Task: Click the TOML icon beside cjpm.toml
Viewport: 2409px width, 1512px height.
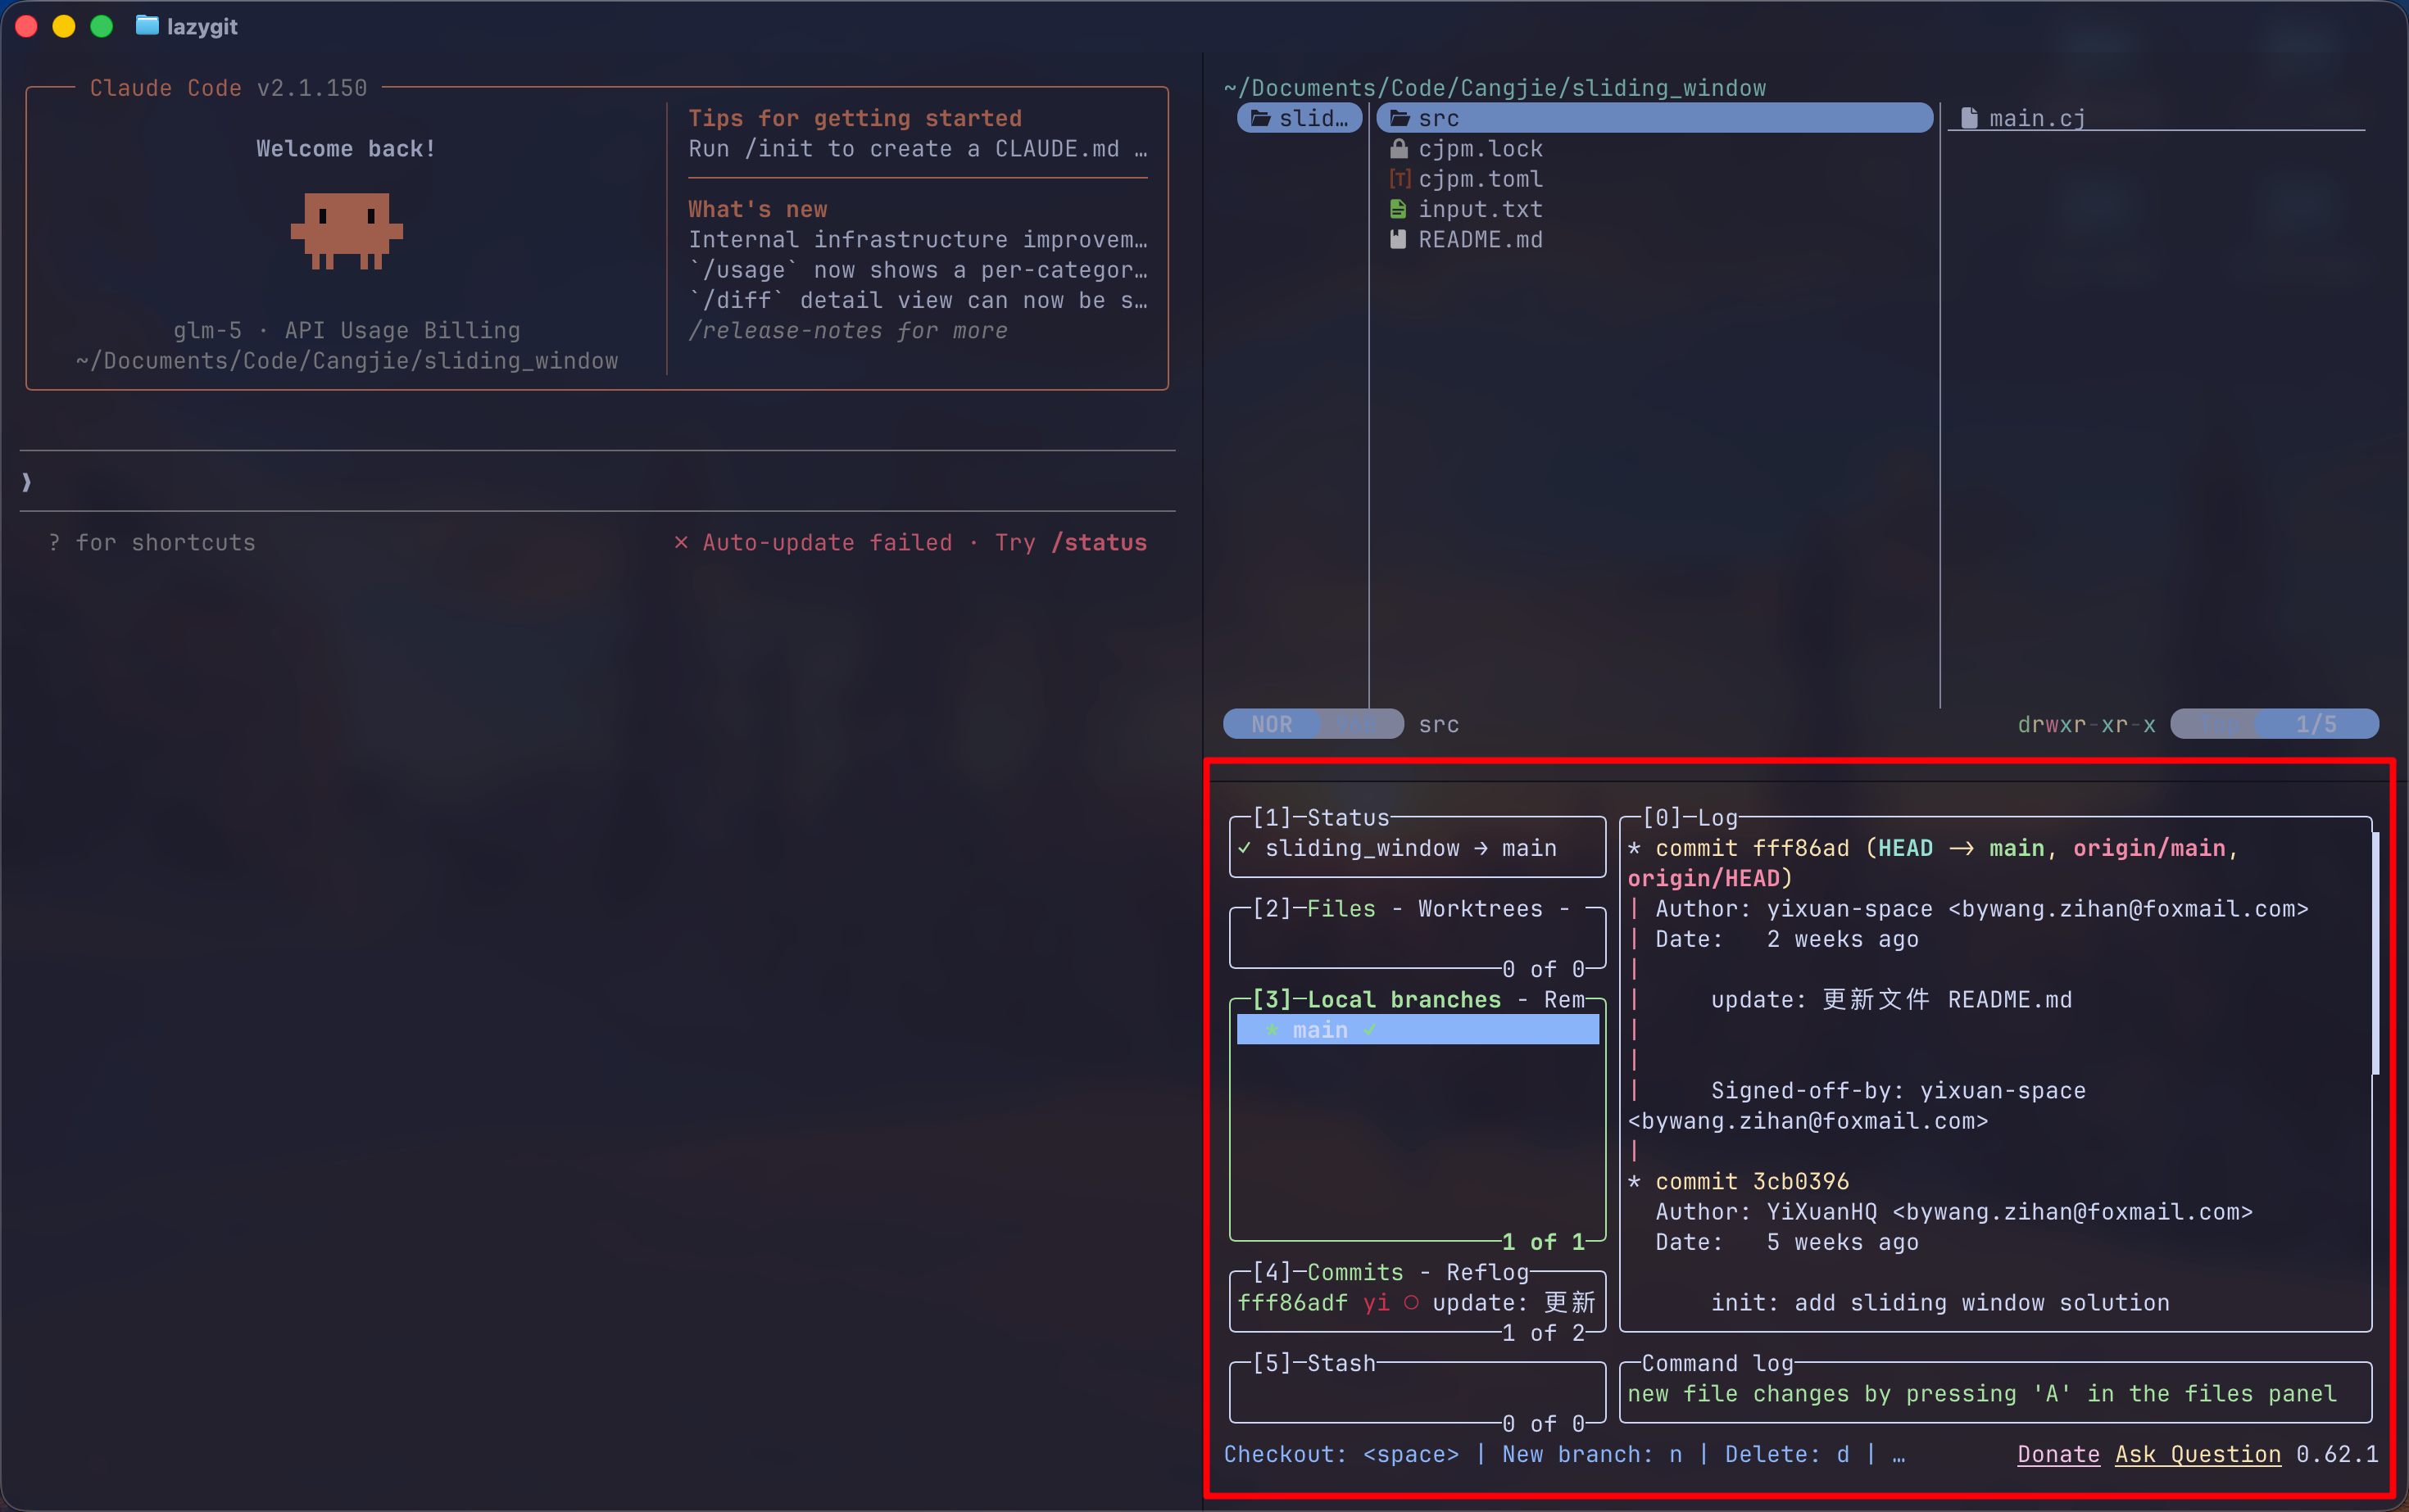Action: (1400, 179)
